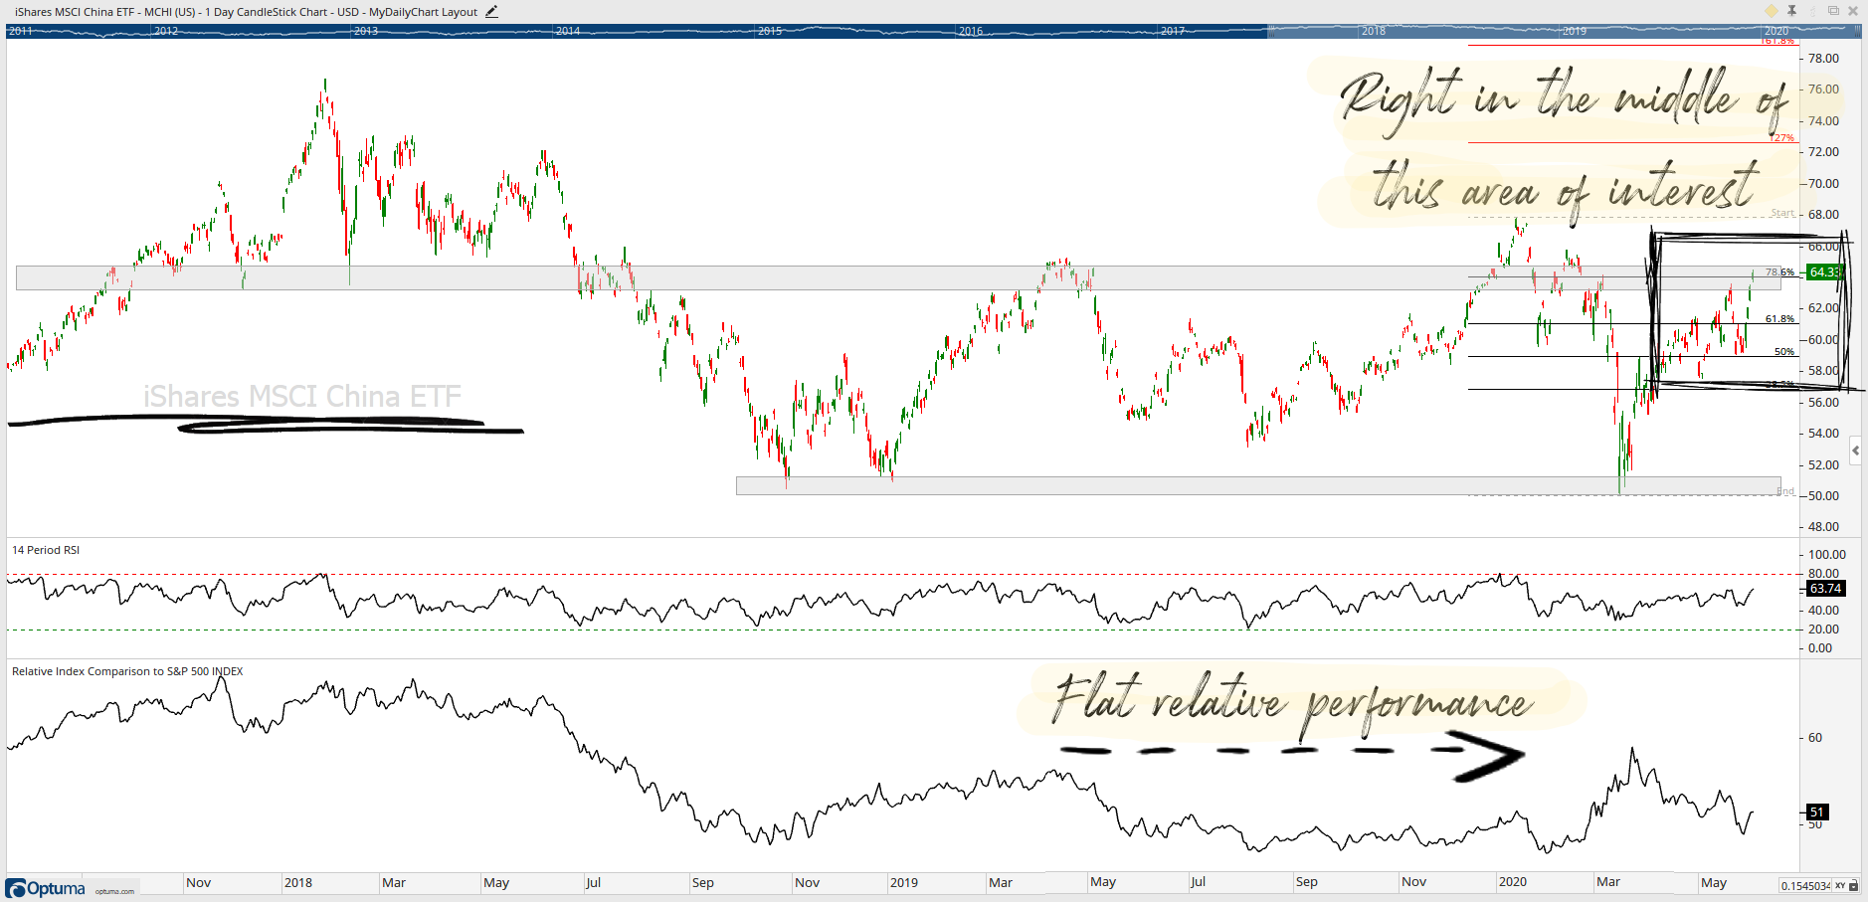Click the bottom 2020 date axis label

click(1512, 881)
